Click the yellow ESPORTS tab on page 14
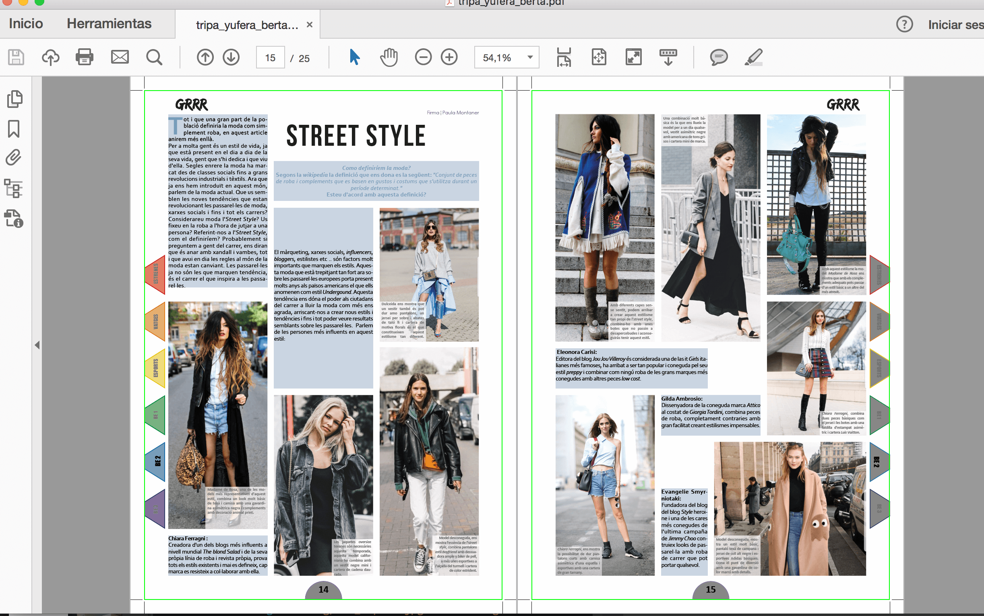Image resolution: width=984 pixels, height=616 pixels. [x=155, y=368]
